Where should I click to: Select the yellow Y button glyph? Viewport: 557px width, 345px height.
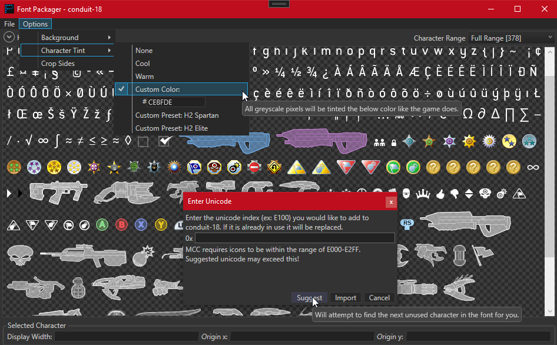pos(161,225)
